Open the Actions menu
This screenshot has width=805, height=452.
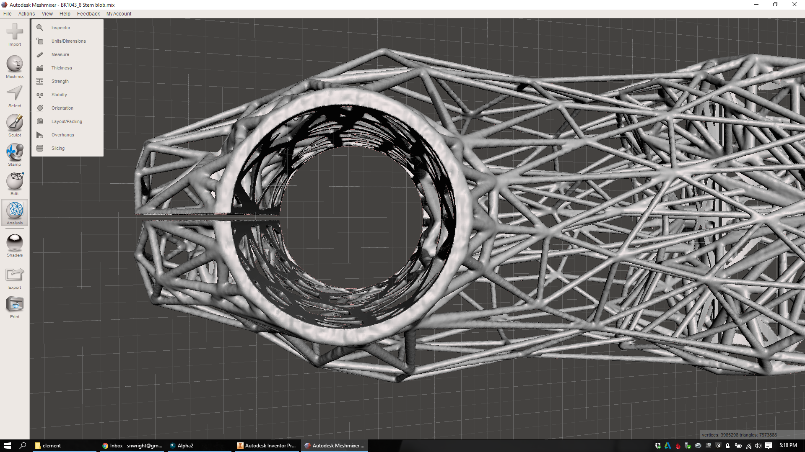click(26, 14)
